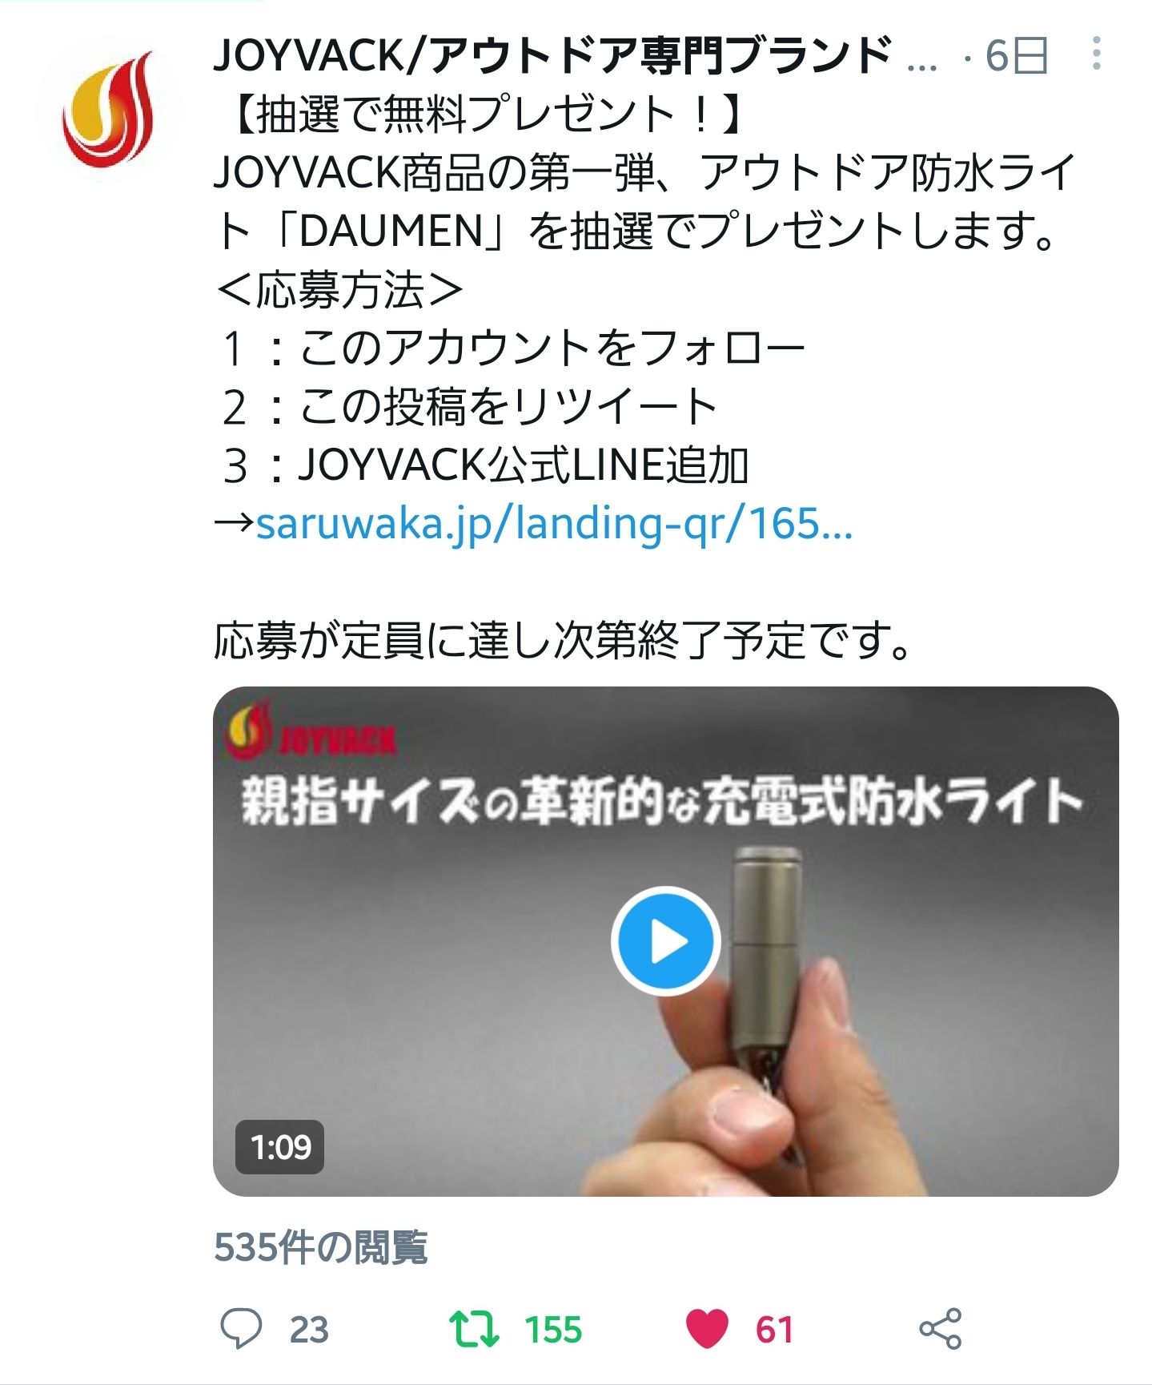Click the 61 likes count
1152x1385 pixels.
[774, 1330]
